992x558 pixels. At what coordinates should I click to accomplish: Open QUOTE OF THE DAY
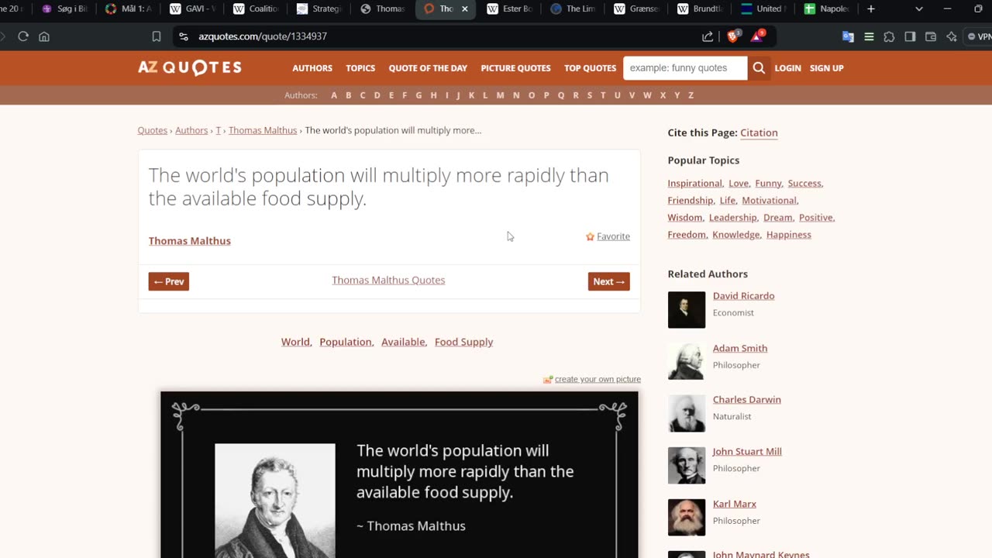click(x=428, y=68)
